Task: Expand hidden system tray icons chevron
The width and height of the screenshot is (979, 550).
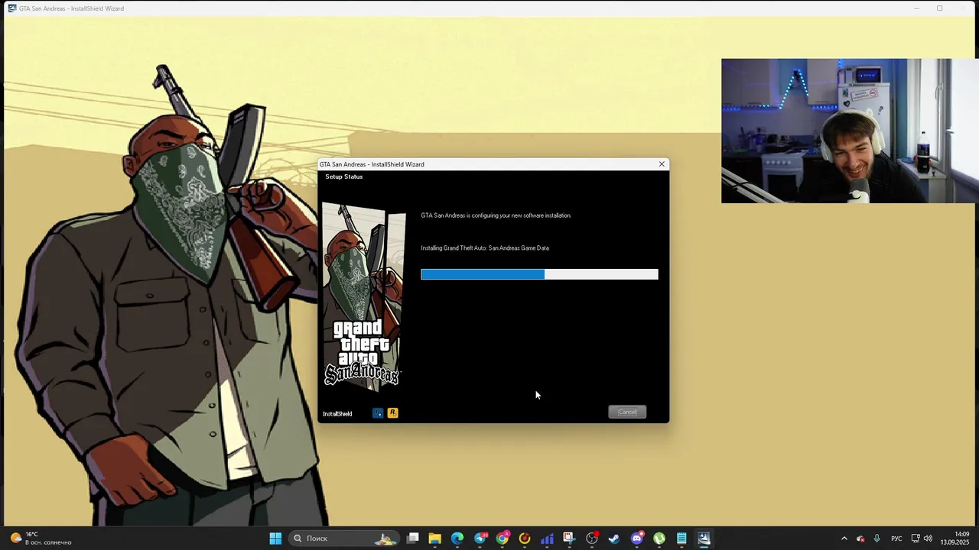Action: [844, 539]
